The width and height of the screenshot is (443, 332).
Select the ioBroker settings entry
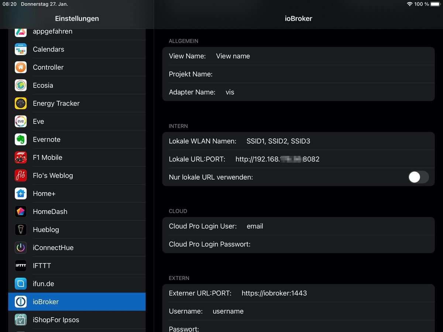77,302
